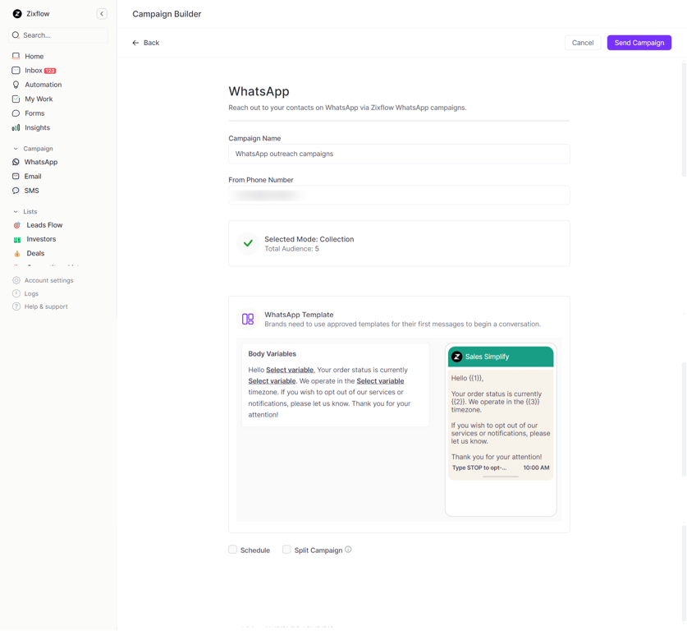The height and width of the screenshot is (631, 687).
Task: Click the Campaign Name input field
Action: 399,154
